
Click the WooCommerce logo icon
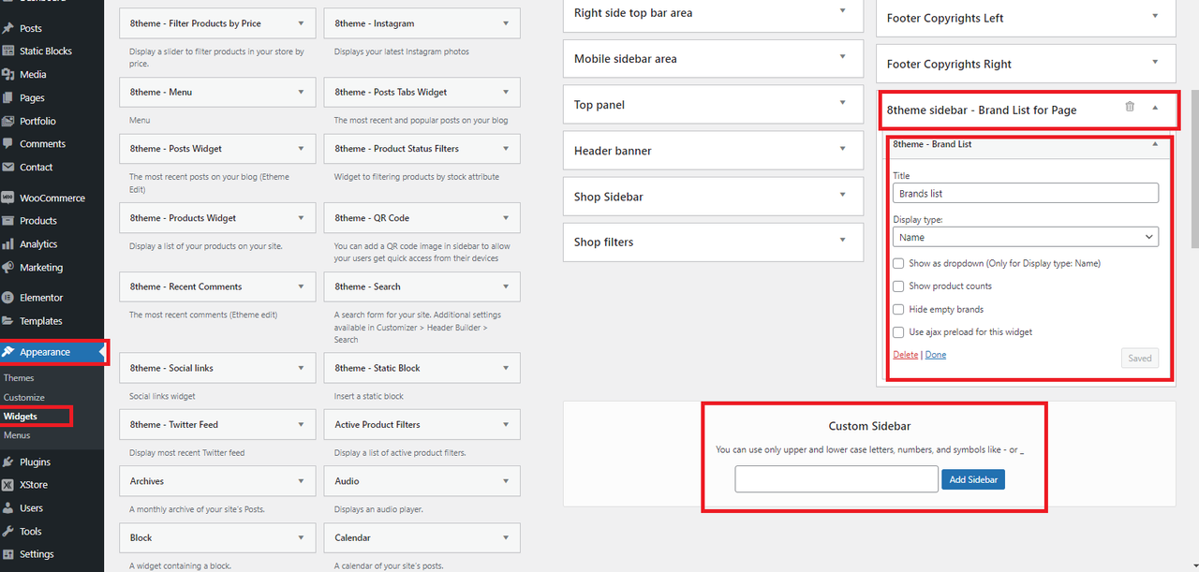click(x=8, y=198)
